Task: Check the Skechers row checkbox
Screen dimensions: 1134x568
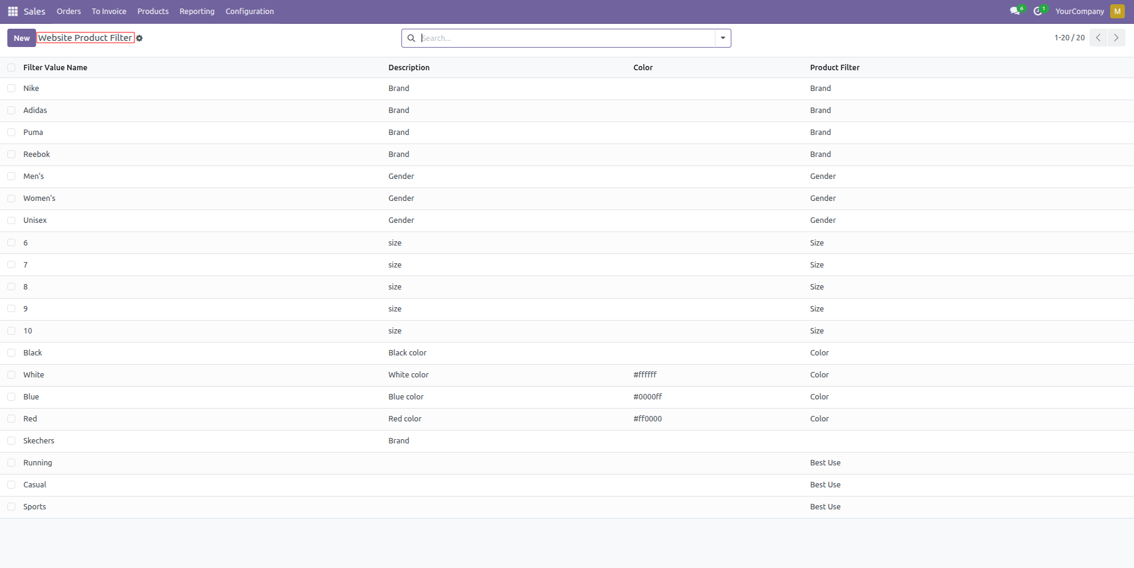Action: (x=12, y=441)
